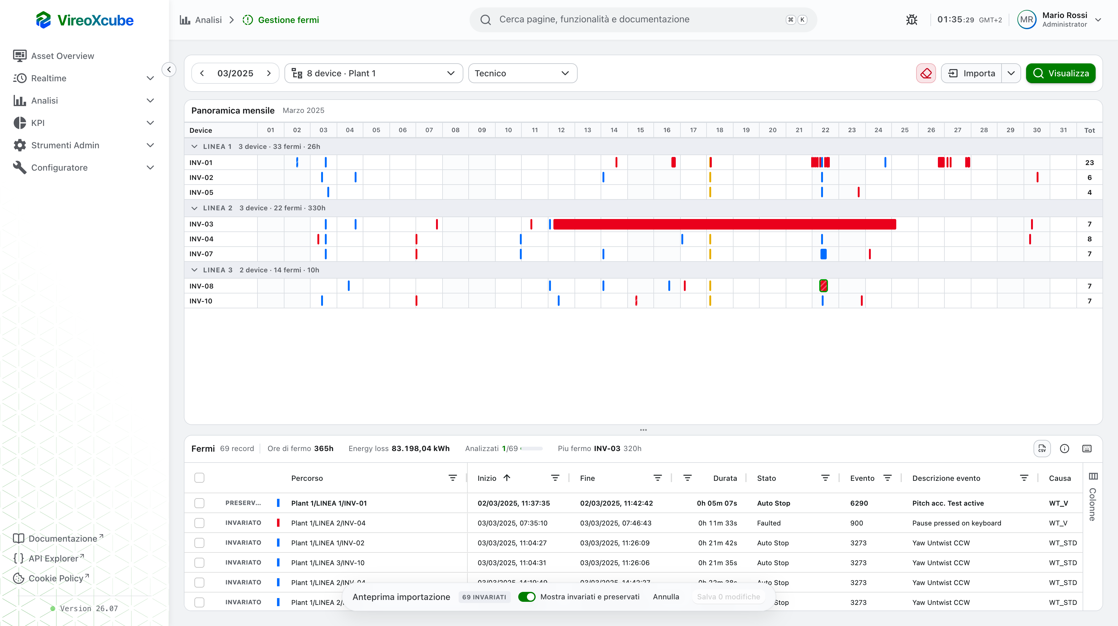Click the VireoXcube logo
Screen dimensions: 1118x626
[x=85, y=20]
